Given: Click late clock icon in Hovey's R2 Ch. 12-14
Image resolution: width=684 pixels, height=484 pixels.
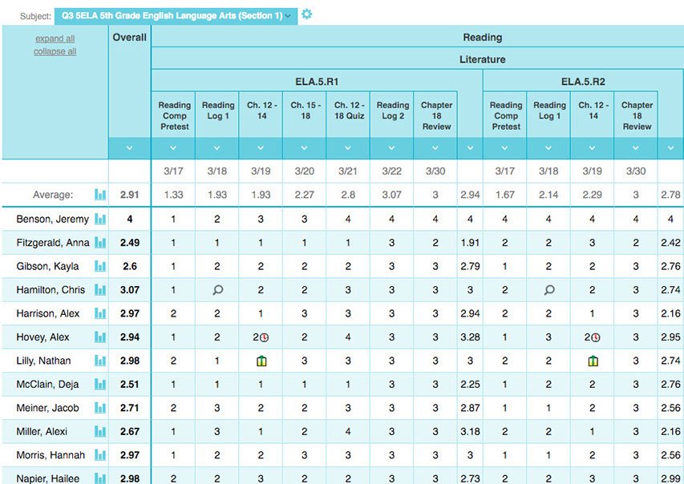Looking at the screenshot, I should click(596, 337).
